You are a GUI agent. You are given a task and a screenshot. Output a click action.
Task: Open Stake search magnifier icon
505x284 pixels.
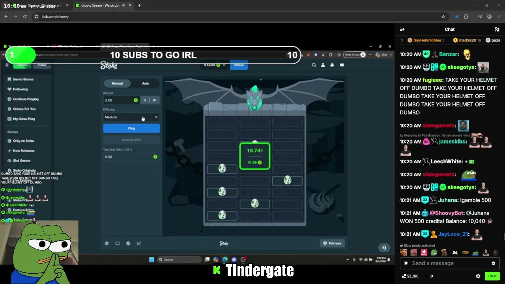point(314,65)
